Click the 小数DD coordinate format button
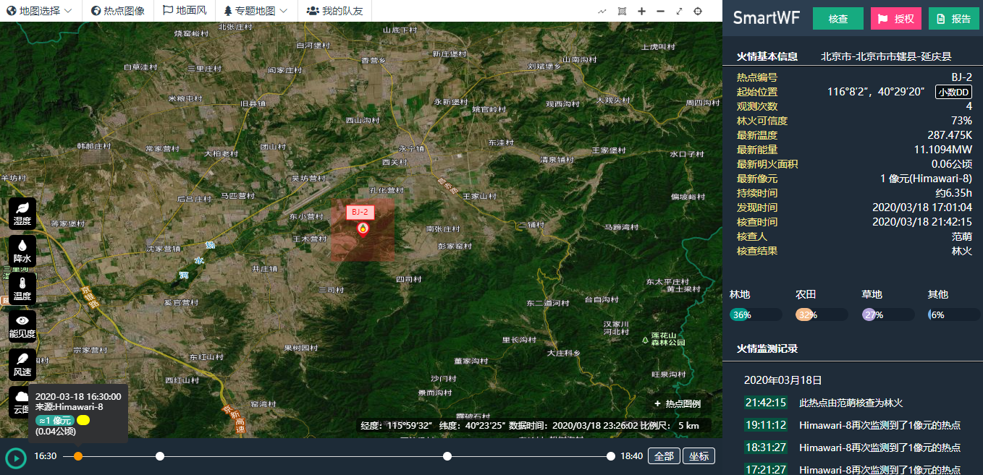Screen dimensions: 983x475 pyautogui.click(x=953, y=92)
